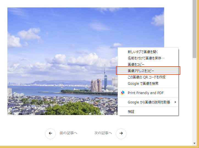Click the Print Friendly and PDF extension icon
Image resolution: width=199 pixels, height=148 pixels.
click(123, 93)
